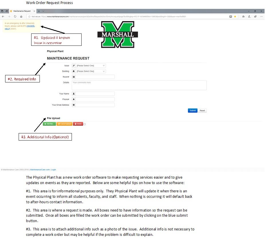Click the share page icon
This screenshot has height=239, width=268.
pos(255,17)
